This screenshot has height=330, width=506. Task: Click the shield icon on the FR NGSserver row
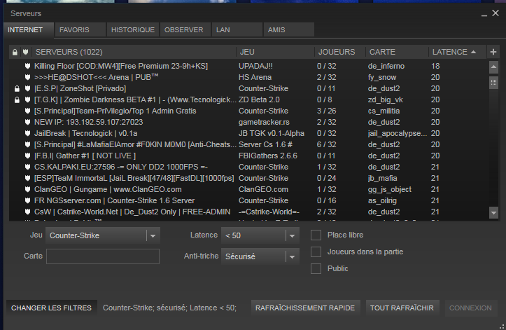click(28, 200)
